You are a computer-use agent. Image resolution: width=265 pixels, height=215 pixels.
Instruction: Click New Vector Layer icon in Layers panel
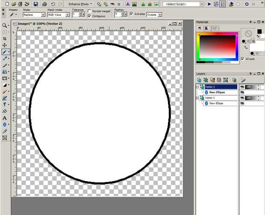[x=206, y=80]
